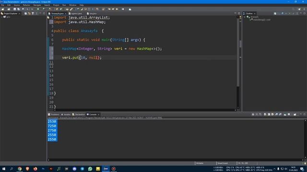Viewport: 307px width, 172px height.
Task: Maximize the editor area
Action: 239,13
